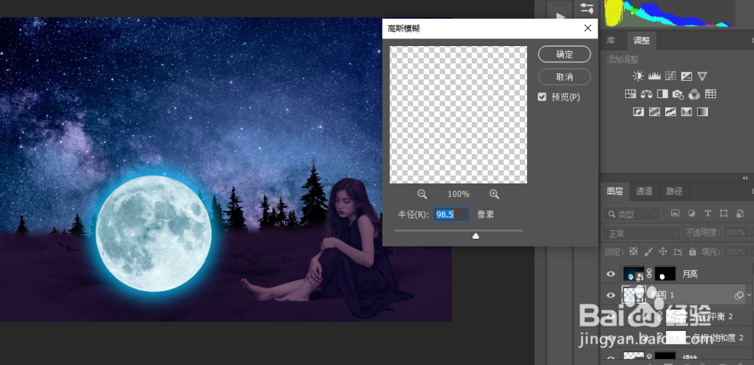754x365 pixels.
Task: Click the glowing moon on canvas
Action: tap(153, 234)
